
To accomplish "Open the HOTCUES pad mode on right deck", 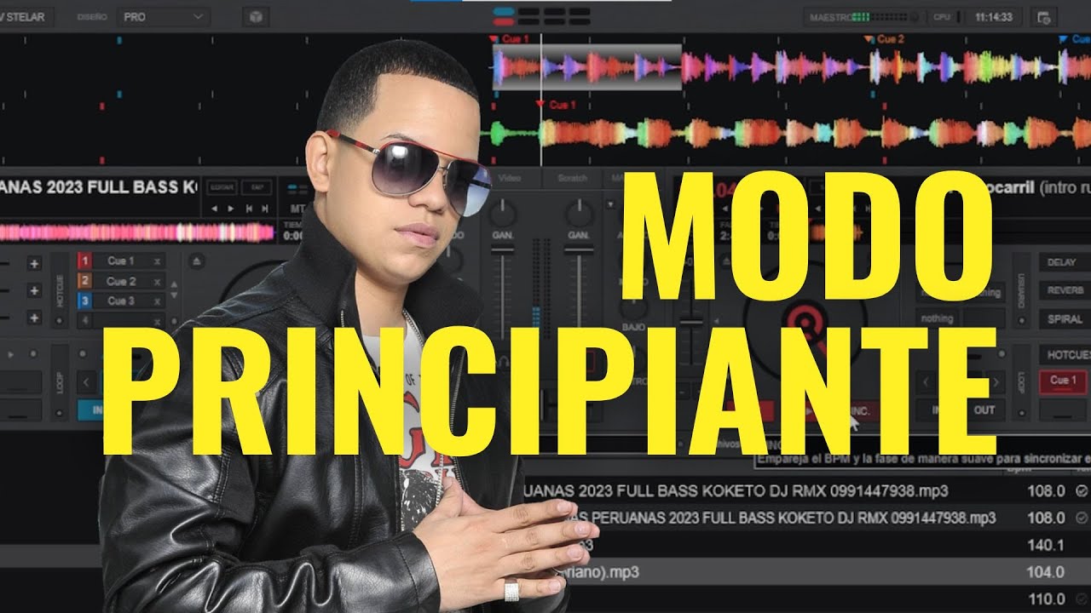I will (1064, 353).
